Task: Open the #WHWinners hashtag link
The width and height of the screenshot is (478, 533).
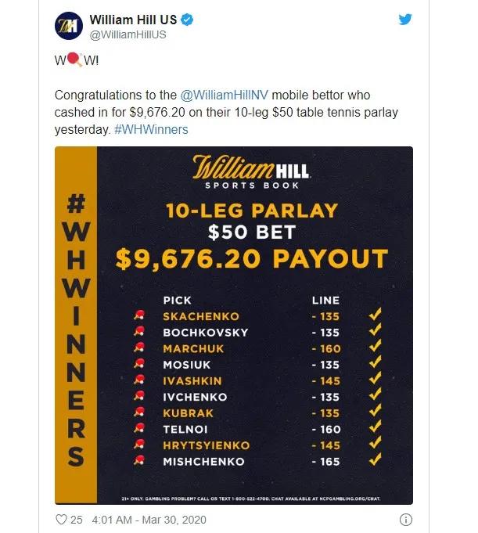Action: [151, 129]
